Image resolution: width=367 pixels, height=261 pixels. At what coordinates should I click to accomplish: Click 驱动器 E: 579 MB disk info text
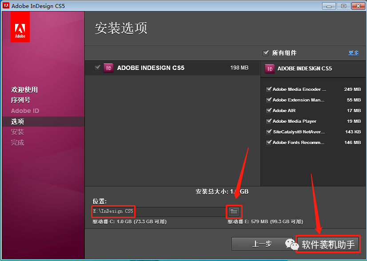pos(265,222)
